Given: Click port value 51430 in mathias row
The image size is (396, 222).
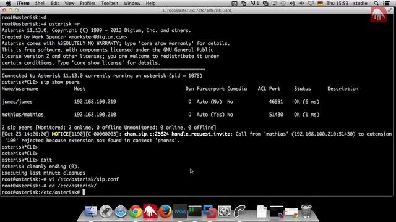Looking at the screenshot, I should tap(276, 115).
